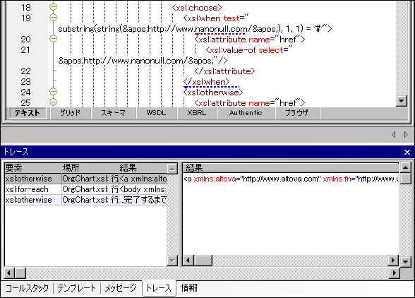The height and width of the screenshot is (298, 415).
Task: Click the result pane horizontal scrollbar thumb
Action: point(203,261)
